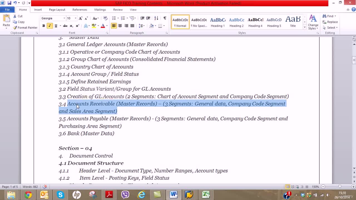This screenshot has height=200, width=356.
Task: Click the zoom slider handle
Action: (340, 187)
